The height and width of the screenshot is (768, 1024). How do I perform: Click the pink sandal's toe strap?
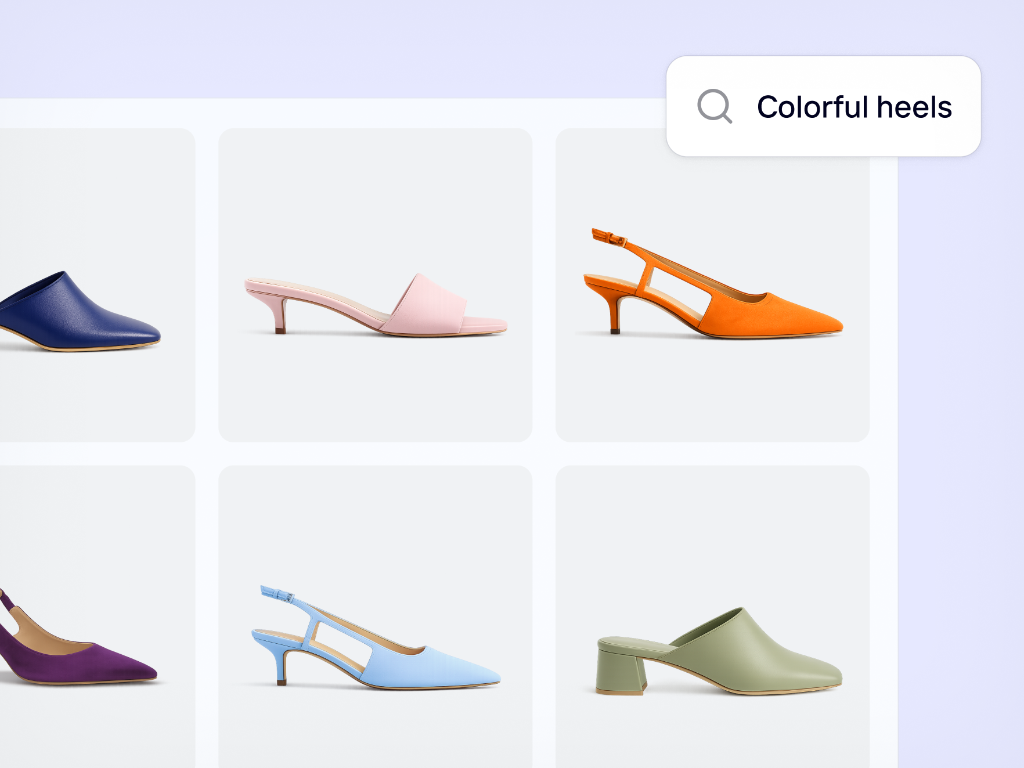(x=432, y=305)
